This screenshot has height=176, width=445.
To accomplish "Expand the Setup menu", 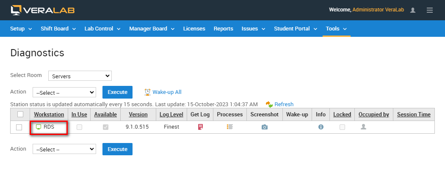I will [x=21, y=29].
